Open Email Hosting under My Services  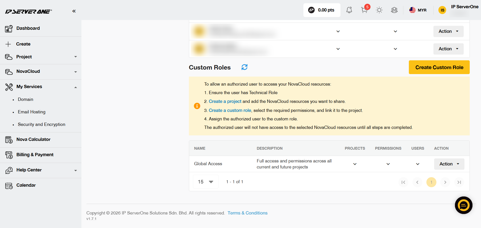pos(32,112)
